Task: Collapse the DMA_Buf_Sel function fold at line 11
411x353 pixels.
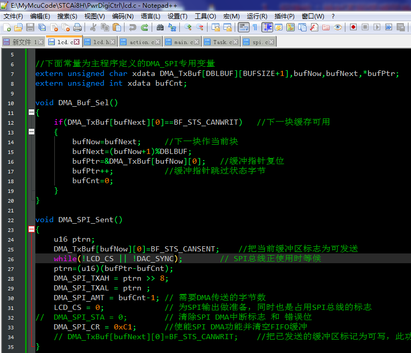Action: tap(31, 112)
